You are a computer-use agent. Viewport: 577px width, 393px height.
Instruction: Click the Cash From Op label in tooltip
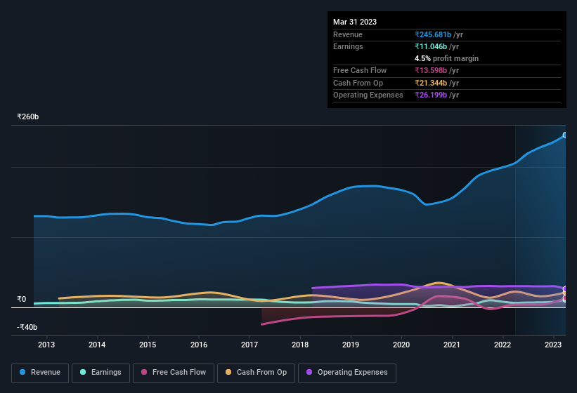[x=358, y=83]
